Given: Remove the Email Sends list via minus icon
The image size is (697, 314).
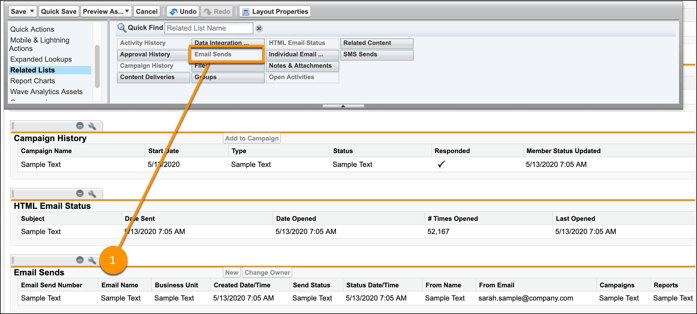Looking at the screenshot, I should point(80,260).
